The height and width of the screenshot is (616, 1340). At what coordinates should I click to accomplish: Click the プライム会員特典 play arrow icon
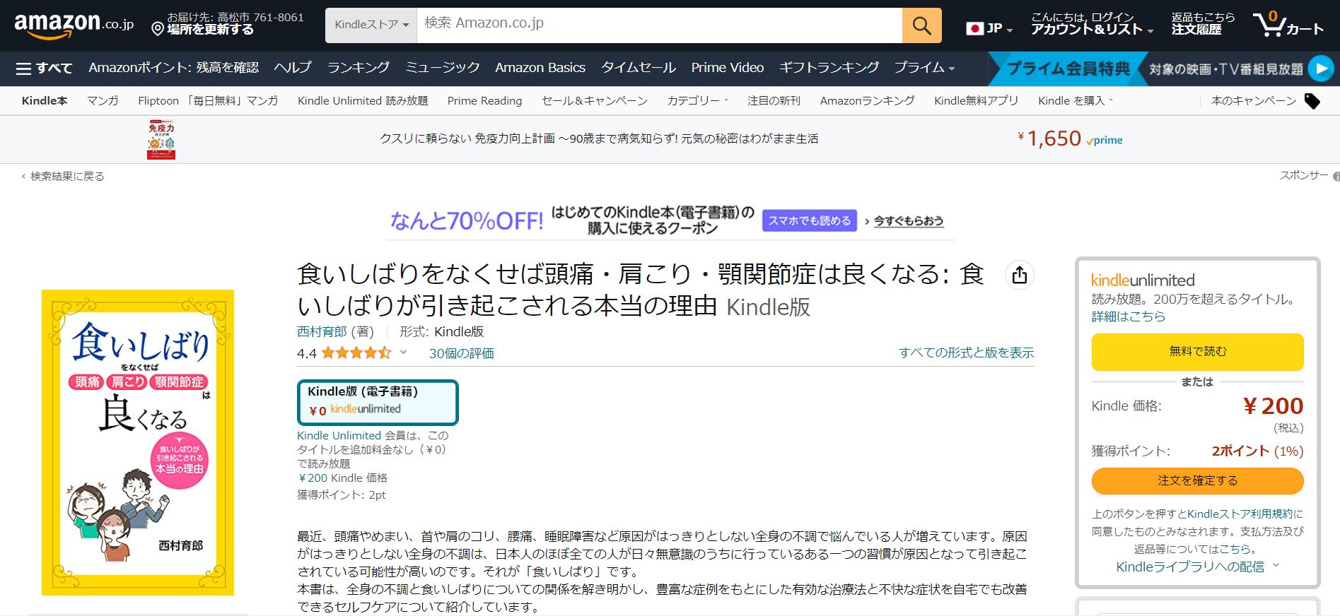(x=1320, y=69)
